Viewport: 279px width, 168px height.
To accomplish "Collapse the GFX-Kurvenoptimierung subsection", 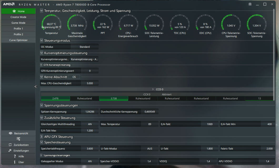I will click(x=41, y=65).
